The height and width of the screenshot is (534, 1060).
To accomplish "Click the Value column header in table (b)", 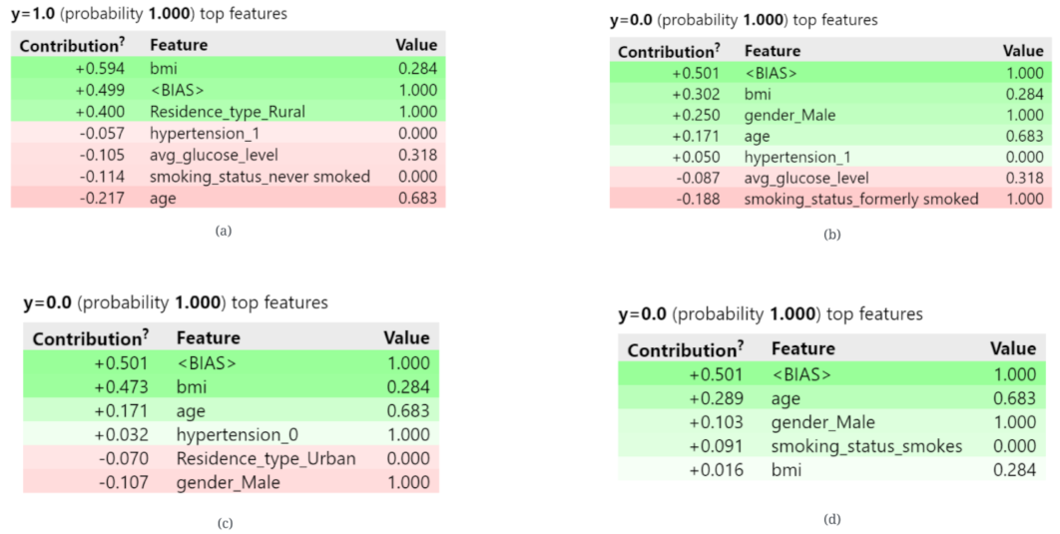I will pos(1022,51).
